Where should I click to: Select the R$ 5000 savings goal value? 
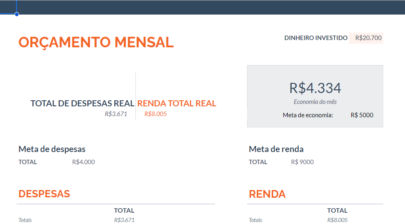pyautogui.click(x=362, y=115)
